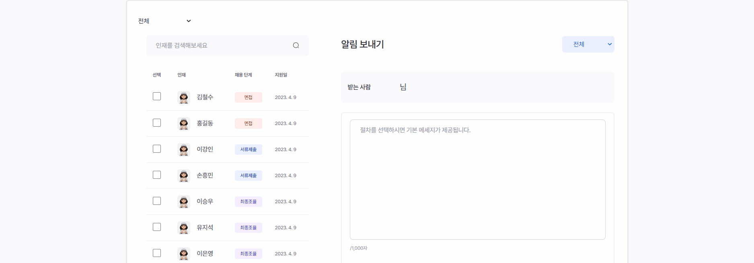The image size is (754, 263).
Task: Click the 면접 badge for 김철수
Action: point(248,97)
